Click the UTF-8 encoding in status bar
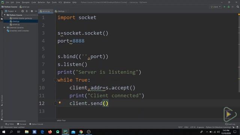The height and width of the screenshot is (135, 240). (x=193, y=127)
